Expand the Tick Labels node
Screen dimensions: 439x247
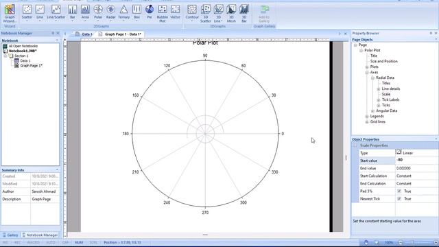(x=379, y=99)
